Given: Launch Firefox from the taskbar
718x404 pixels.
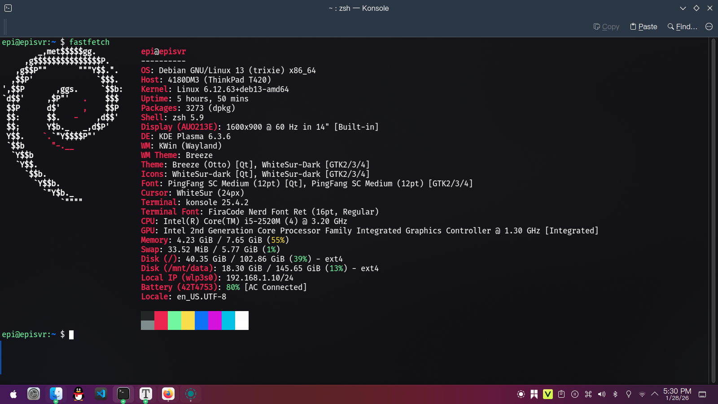Looking at the screenshot, I should (x=168, y=394).
